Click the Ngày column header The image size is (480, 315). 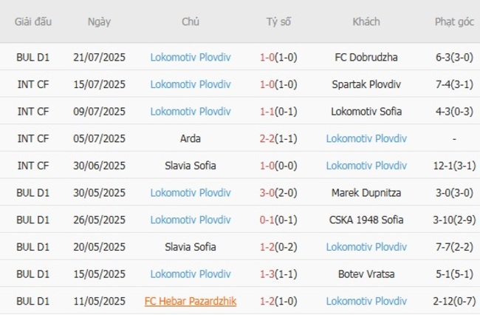pyautogui.click(x=99, y=21)
